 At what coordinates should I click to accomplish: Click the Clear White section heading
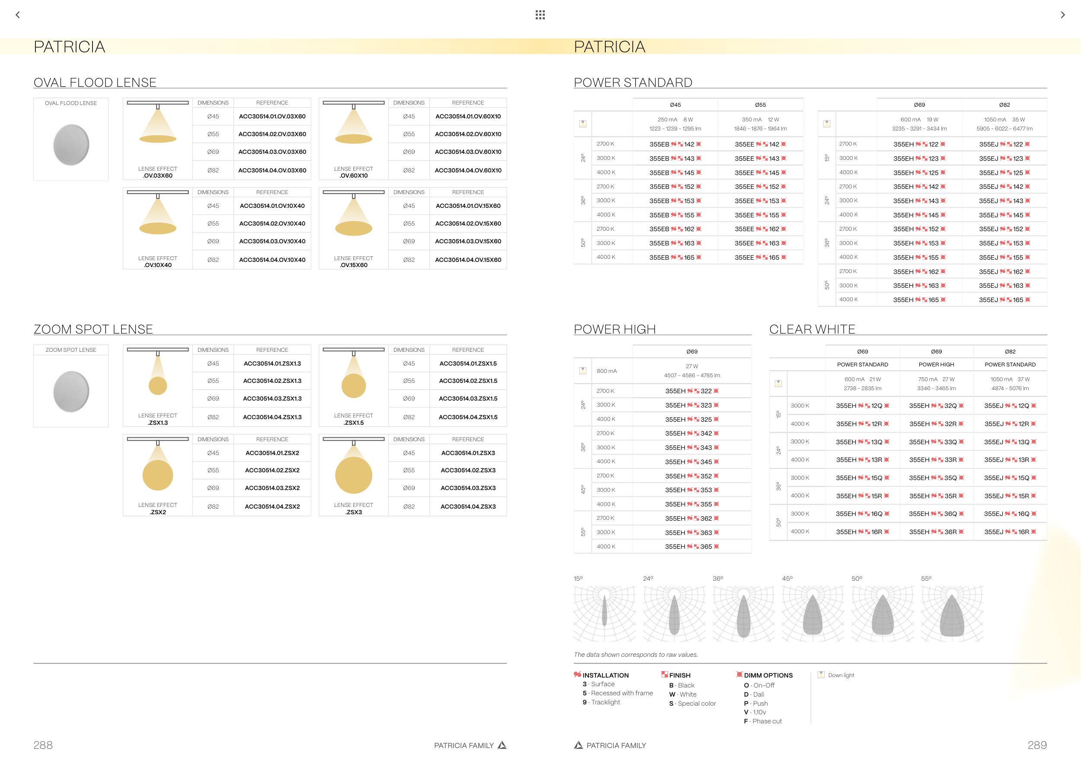pyautogui.click(x=812, y=329)
